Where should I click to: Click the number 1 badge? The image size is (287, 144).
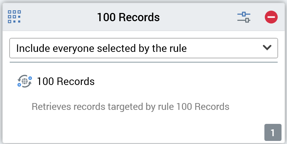(x=273, y=133)
